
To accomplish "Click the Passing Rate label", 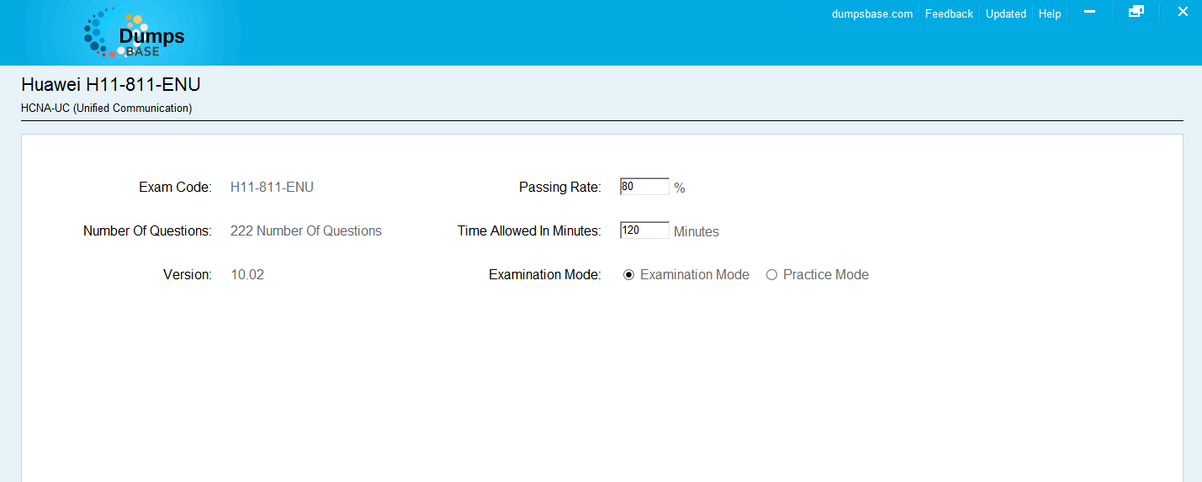I will [559, 188].
